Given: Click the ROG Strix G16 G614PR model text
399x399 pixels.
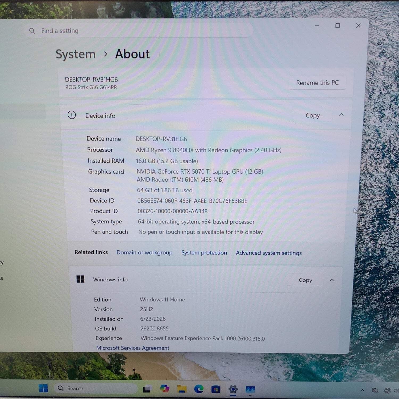Looking at the screenshot, I should [x=91, y=87].
